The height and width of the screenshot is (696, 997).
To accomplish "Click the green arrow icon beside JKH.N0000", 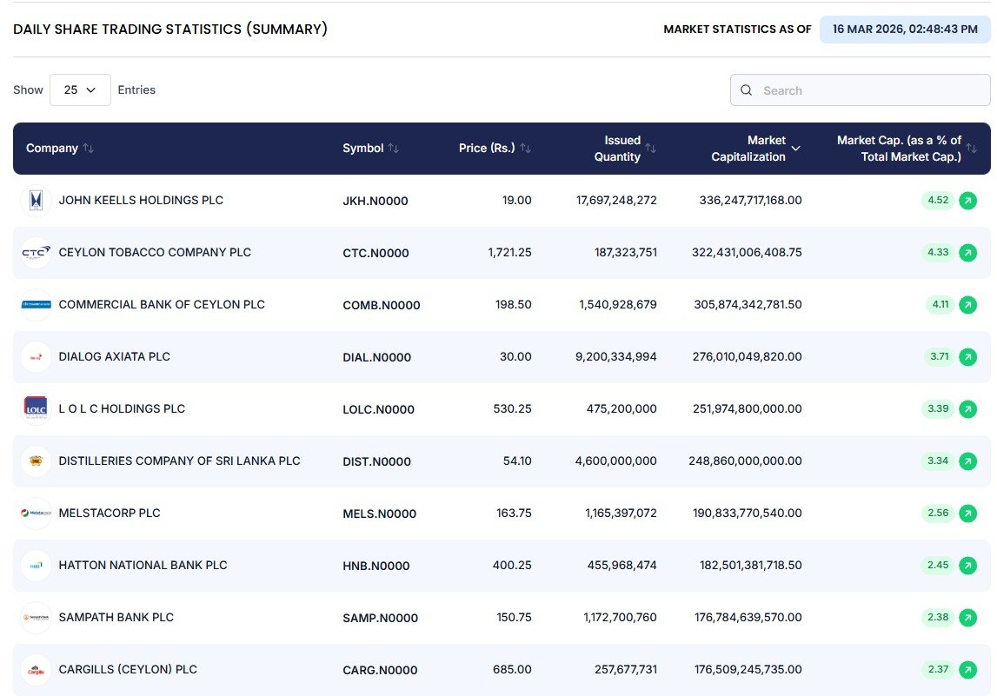I will point(968,200).
